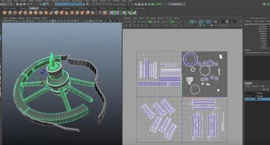Open the user account dropdown at top right
The width and height of the screenshot is (270, 145).
(177, 4)
